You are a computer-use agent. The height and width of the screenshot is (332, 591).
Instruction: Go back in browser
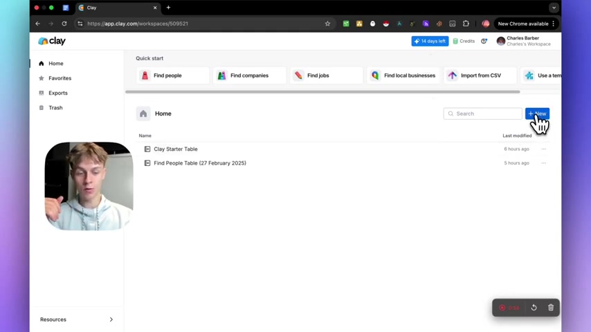[x=37, y=24]
